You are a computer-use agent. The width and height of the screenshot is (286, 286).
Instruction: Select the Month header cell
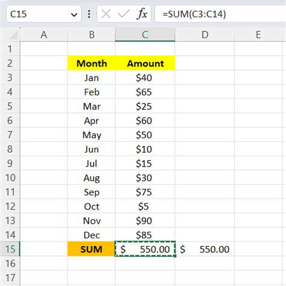[92, 63]
